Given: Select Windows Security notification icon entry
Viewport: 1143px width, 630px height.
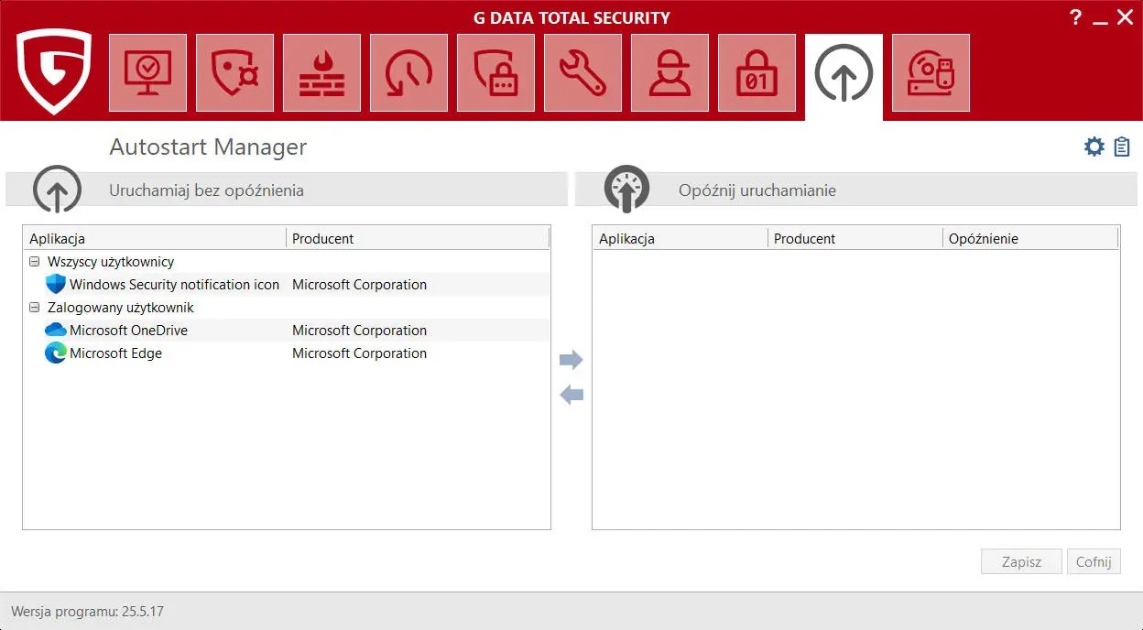Looking at the screenshot, I should (174, 285).
